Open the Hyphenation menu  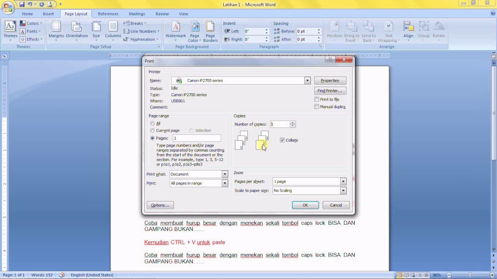(141, 39)
